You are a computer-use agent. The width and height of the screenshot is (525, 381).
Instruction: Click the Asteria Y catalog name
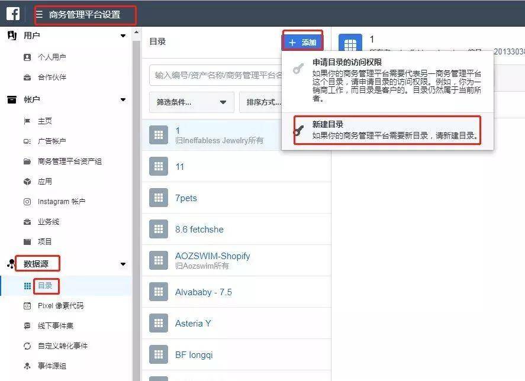[193, 324]
